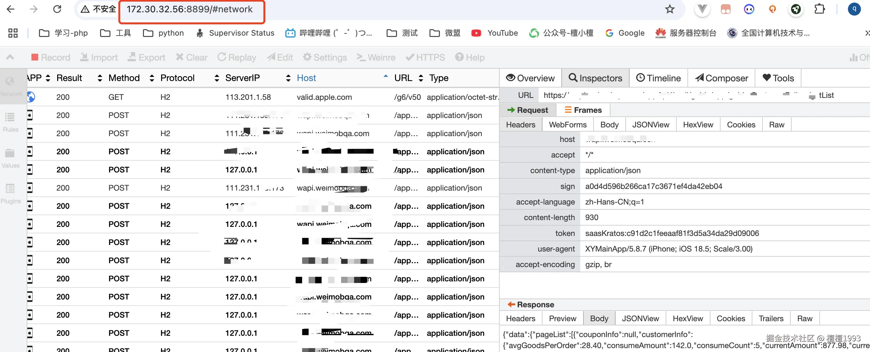The image size is (870, 352).
Task: Open the Plugins sidebar section
Action: pos(10,194)
